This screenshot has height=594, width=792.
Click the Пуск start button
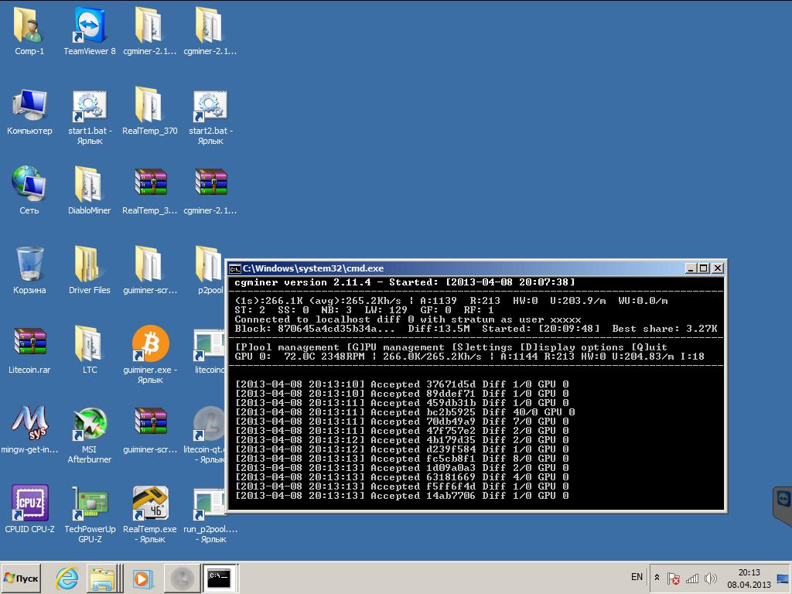tap(21, 578)
